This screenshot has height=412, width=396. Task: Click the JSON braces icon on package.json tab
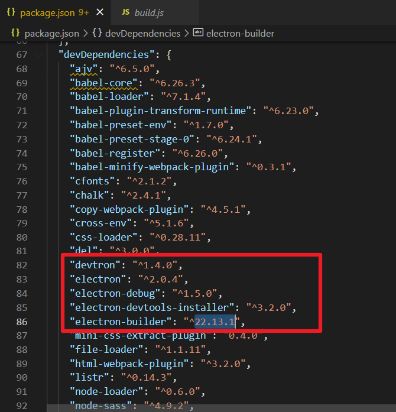pyautogui.click(x=11, y=12)
